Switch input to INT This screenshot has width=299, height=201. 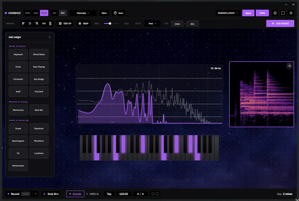pos(55,13)
